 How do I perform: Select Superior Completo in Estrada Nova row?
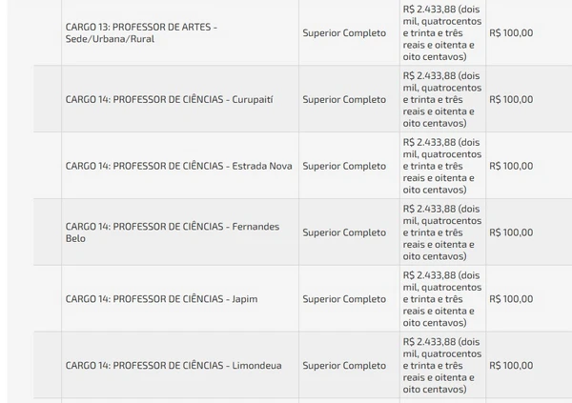click(x=344, y=166)
